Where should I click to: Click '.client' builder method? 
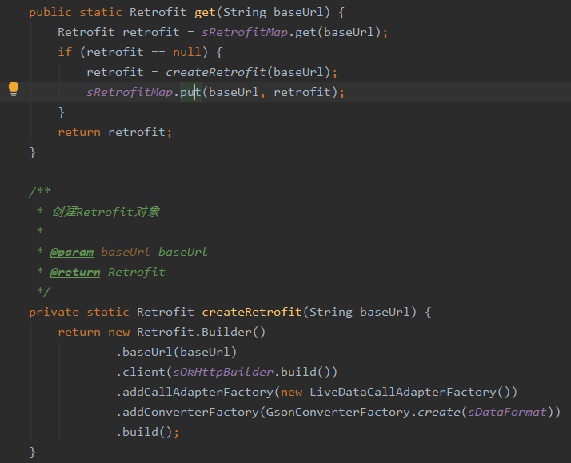141,373
